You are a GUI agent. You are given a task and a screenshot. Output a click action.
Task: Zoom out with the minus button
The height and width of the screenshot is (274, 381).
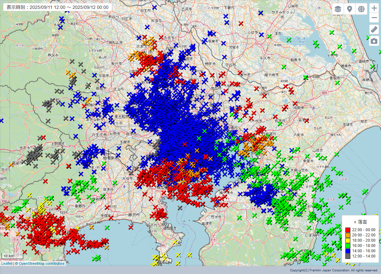tap(374, 18)
